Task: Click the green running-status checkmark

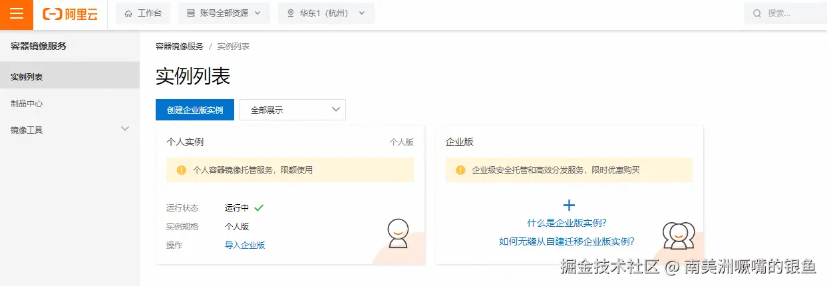Action: click(x=259, y=208)
